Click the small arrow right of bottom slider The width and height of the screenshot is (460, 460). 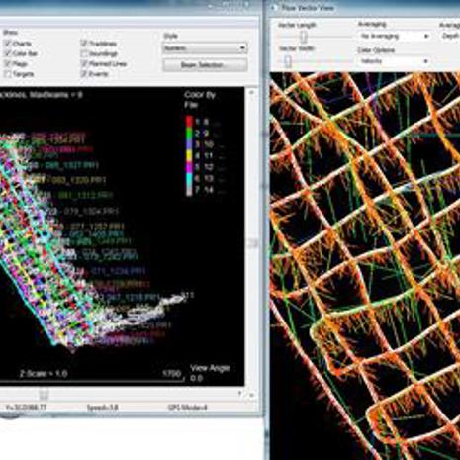pos(240,393)
